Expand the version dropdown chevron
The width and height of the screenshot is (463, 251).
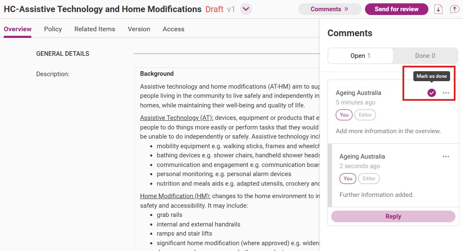coord(246,9)
